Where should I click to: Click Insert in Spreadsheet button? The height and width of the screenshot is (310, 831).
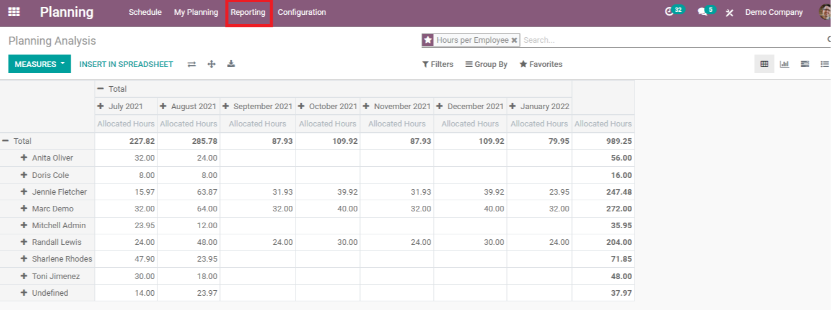coord(126,64)
